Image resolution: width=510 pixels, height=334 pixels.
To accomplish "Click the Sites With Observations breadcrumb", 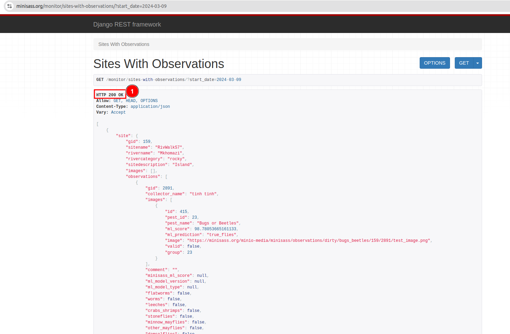I will point(124,44).
